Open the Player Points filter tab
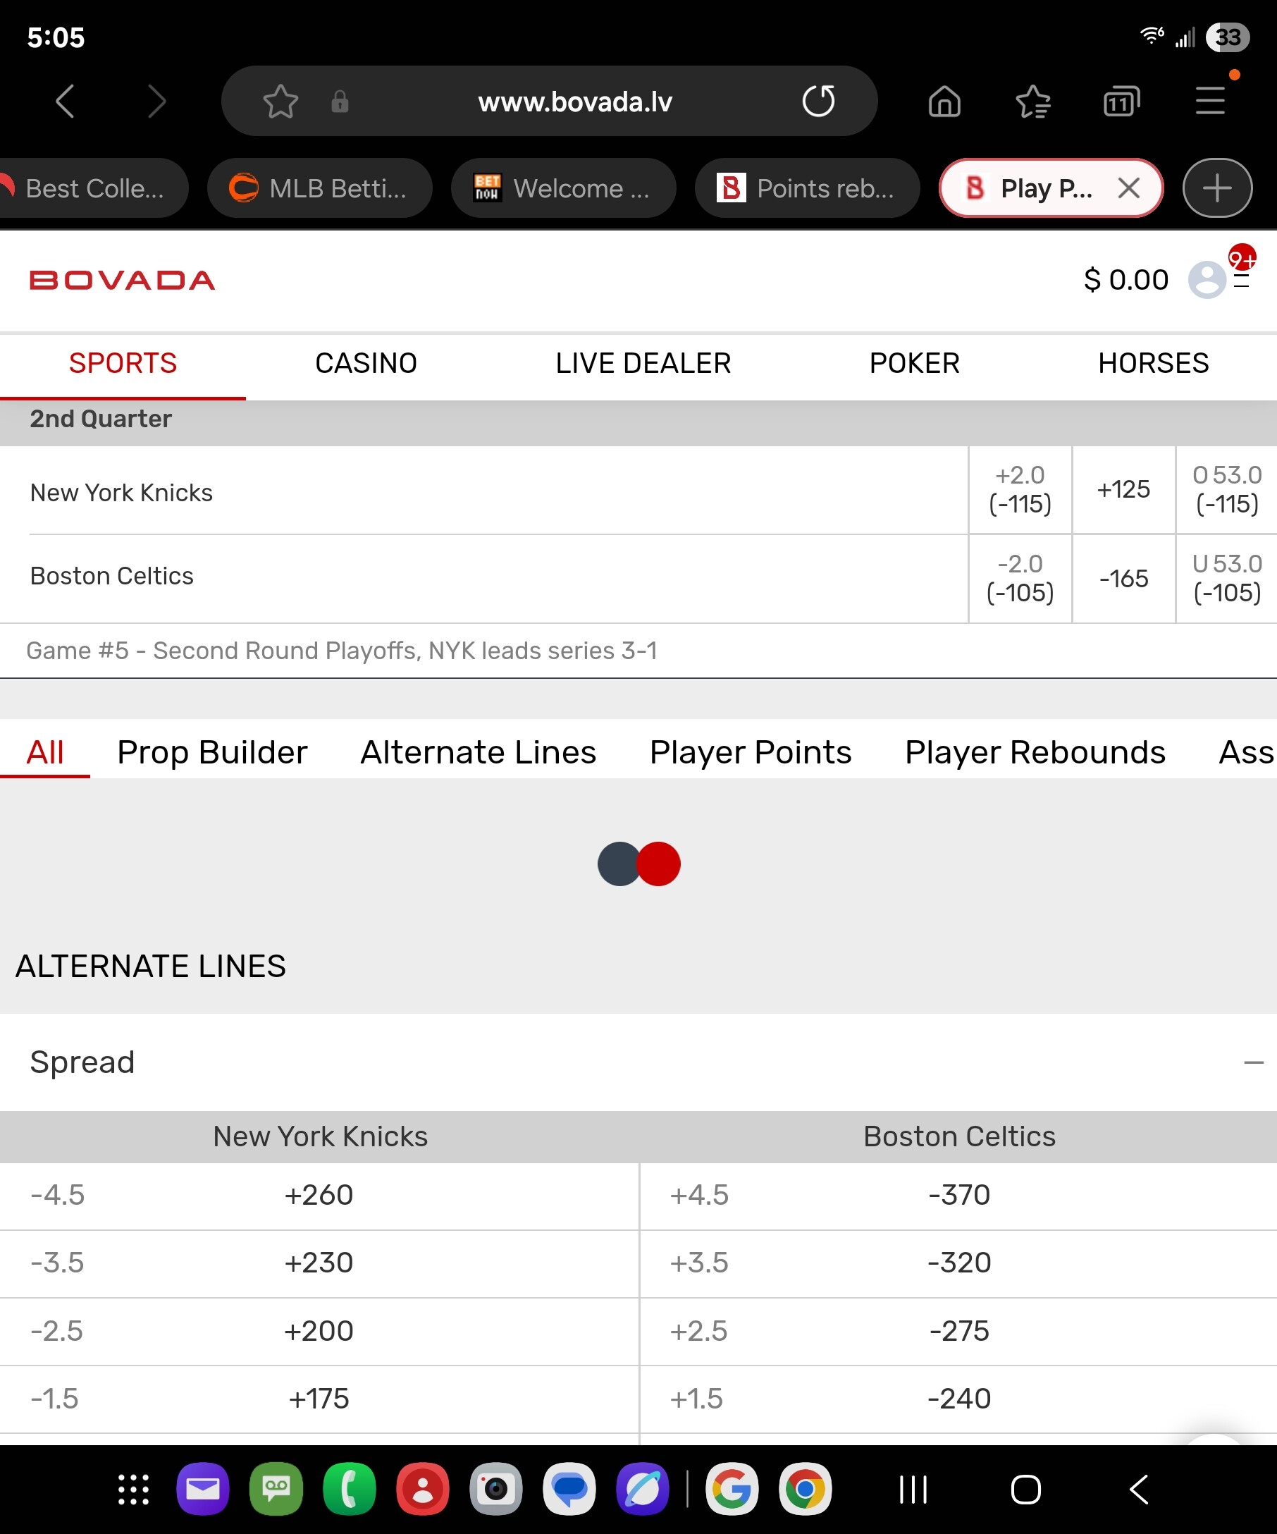Image resolution: width=1277 pixels, height=1534 pixels. point(750,751)
